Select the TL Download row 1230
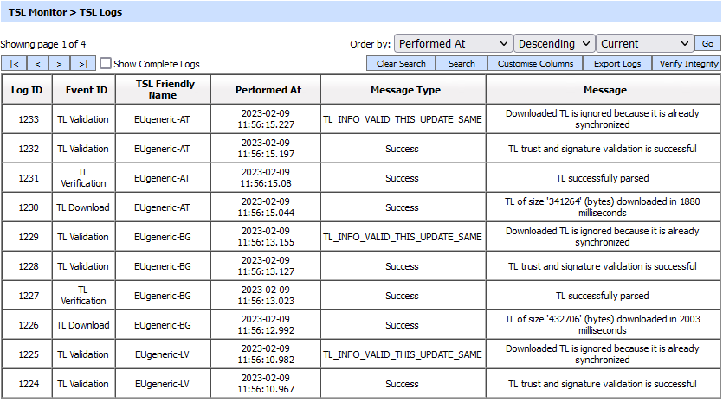 pos(27,207)
